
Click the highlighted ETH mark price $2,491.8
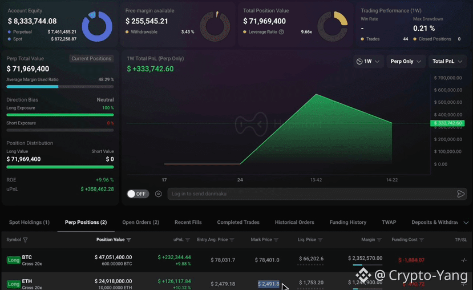(x=269, y=284)
